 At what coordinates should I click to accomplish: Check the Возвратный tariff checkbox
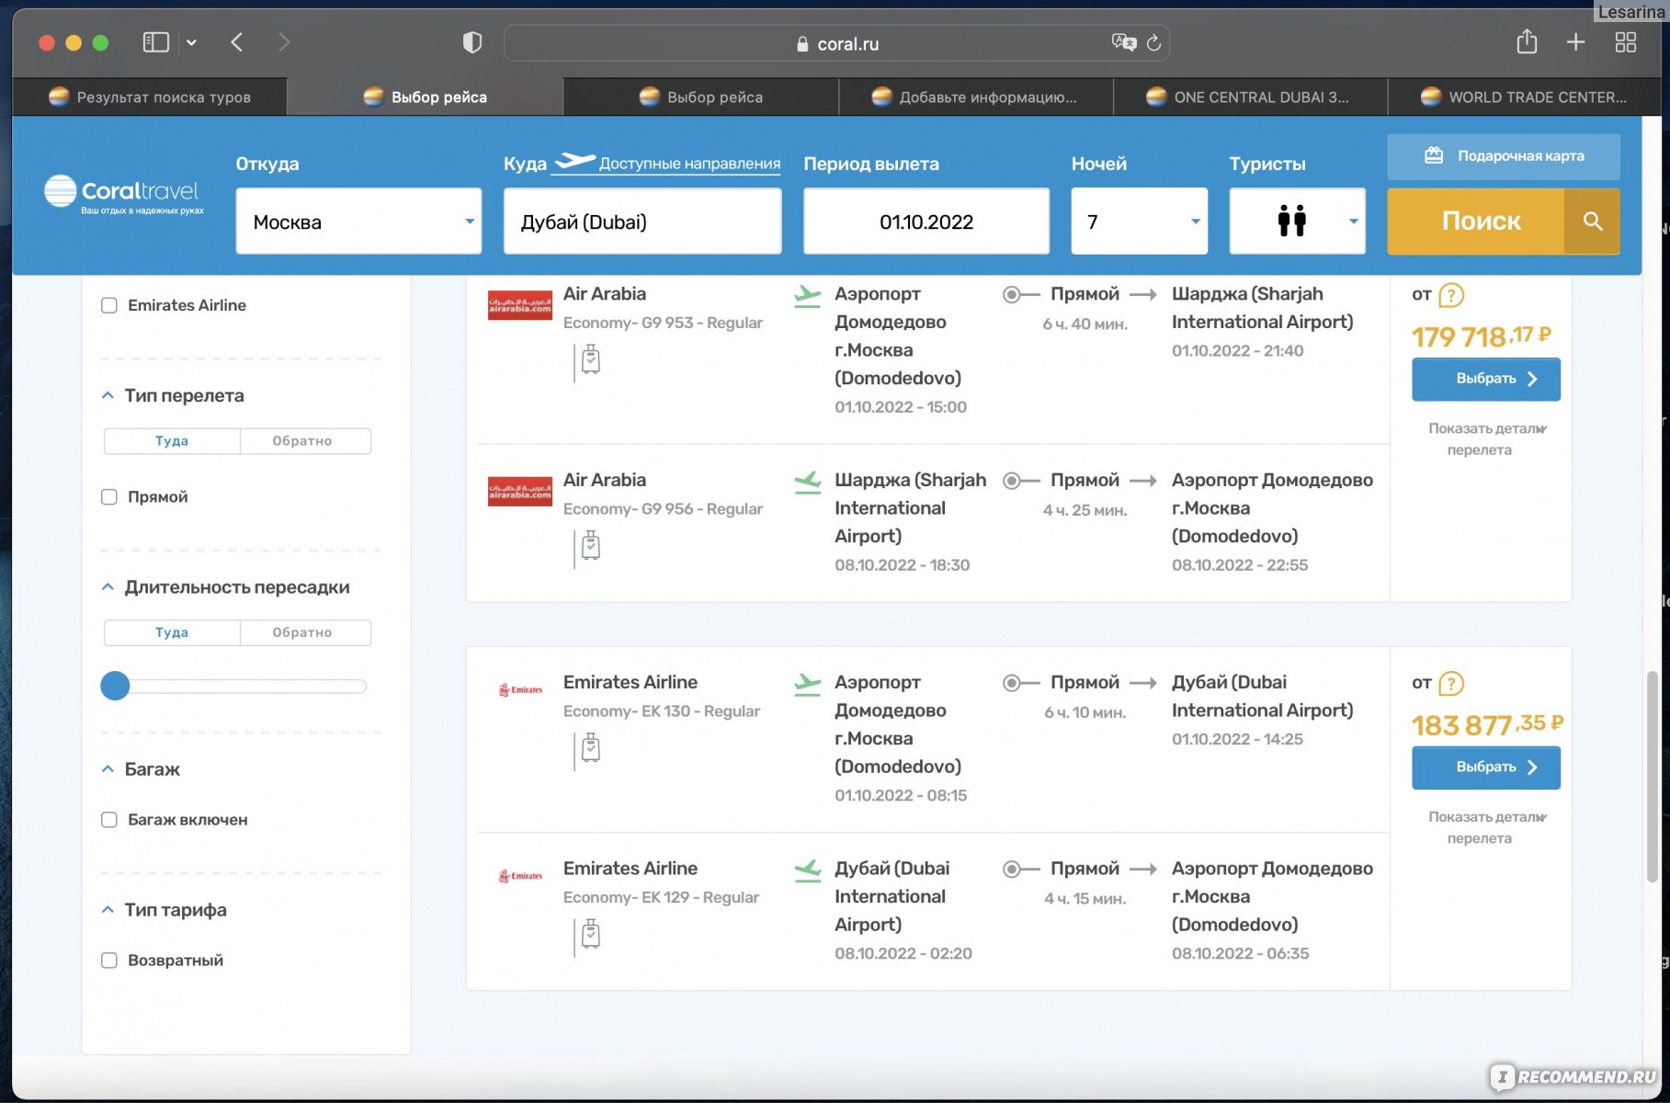click(109, 961)
